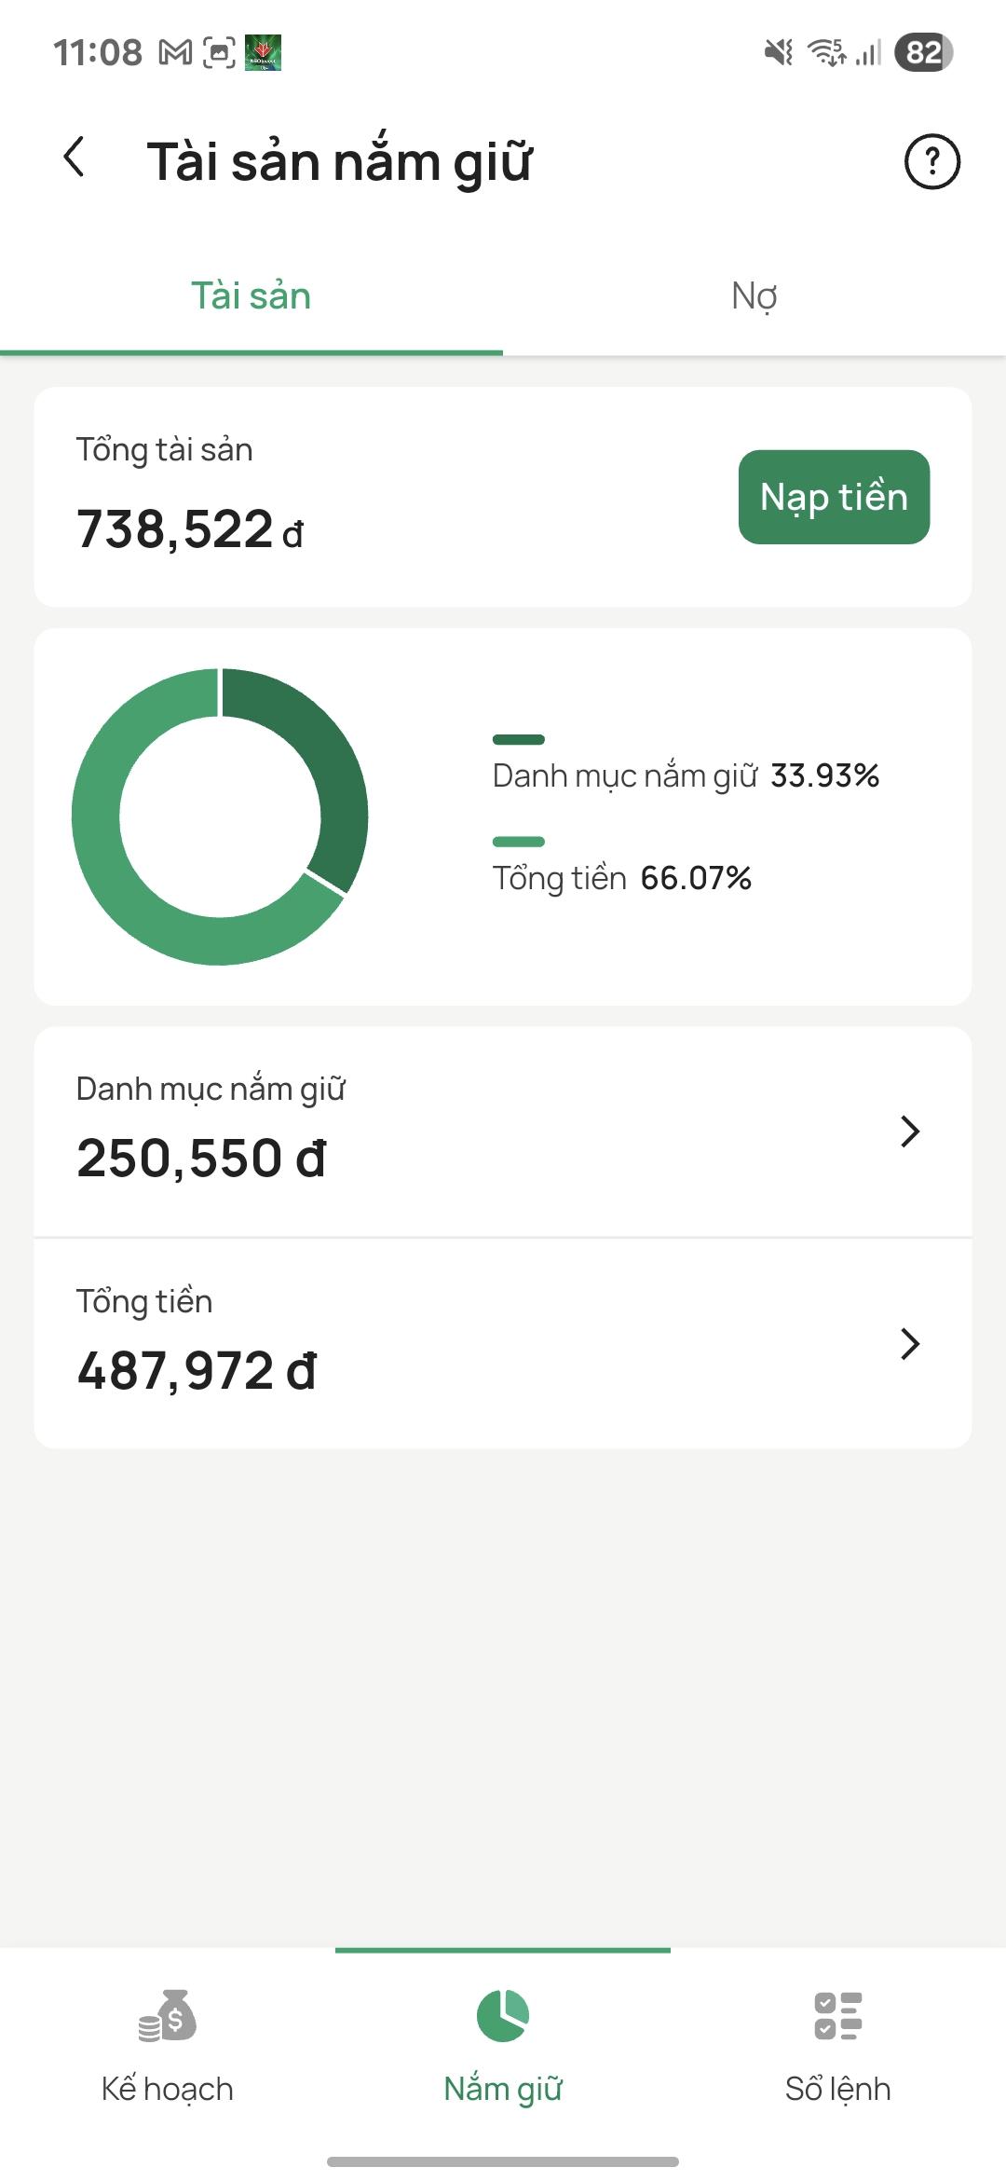
Task: Tap the muted sound icon in status bar
Action: click(x=778, y=52)
